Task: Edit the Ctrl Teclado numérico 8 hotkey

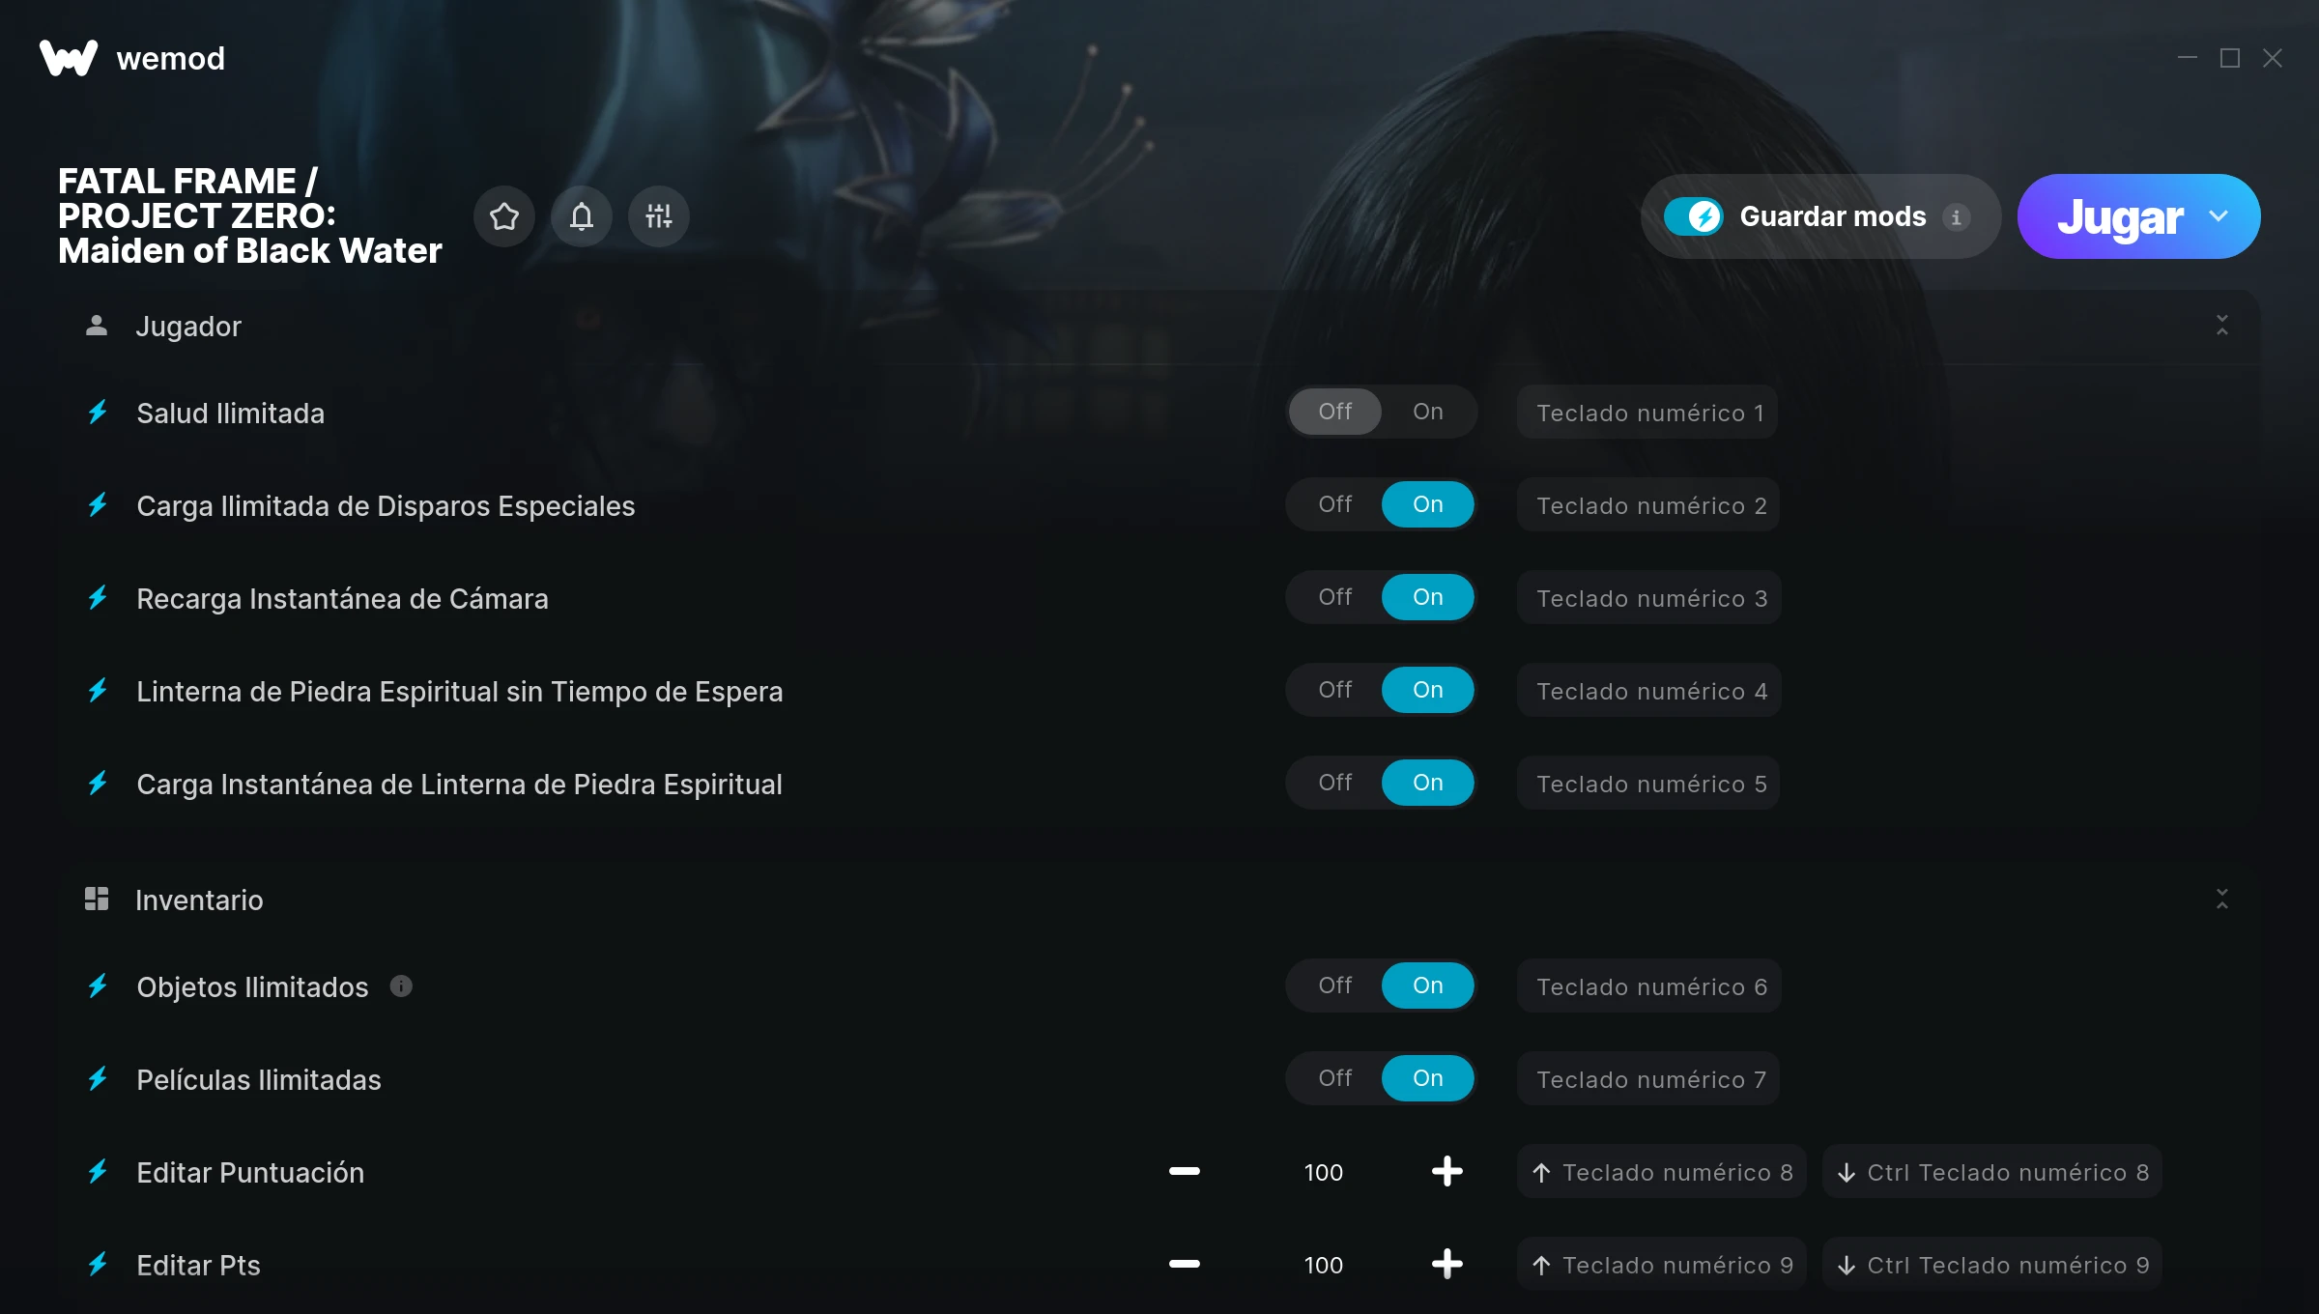Action: point(1992,1172)
